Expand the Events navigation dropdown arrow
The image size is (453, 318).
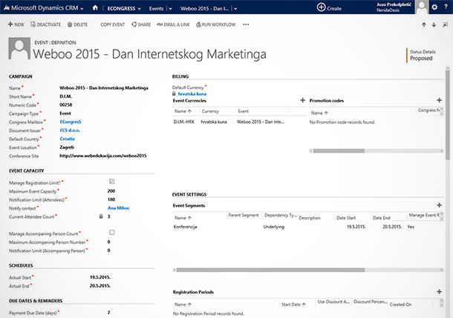point(170,9)
